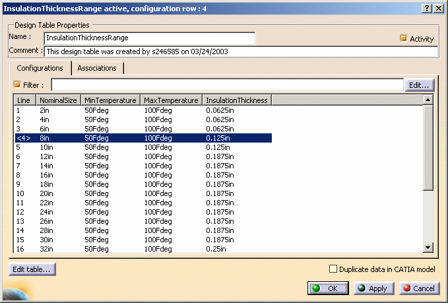The width and height of the screenshot is (448, 303).
Task: Select the 22in nominal size row
Action: tap(143, 203)
